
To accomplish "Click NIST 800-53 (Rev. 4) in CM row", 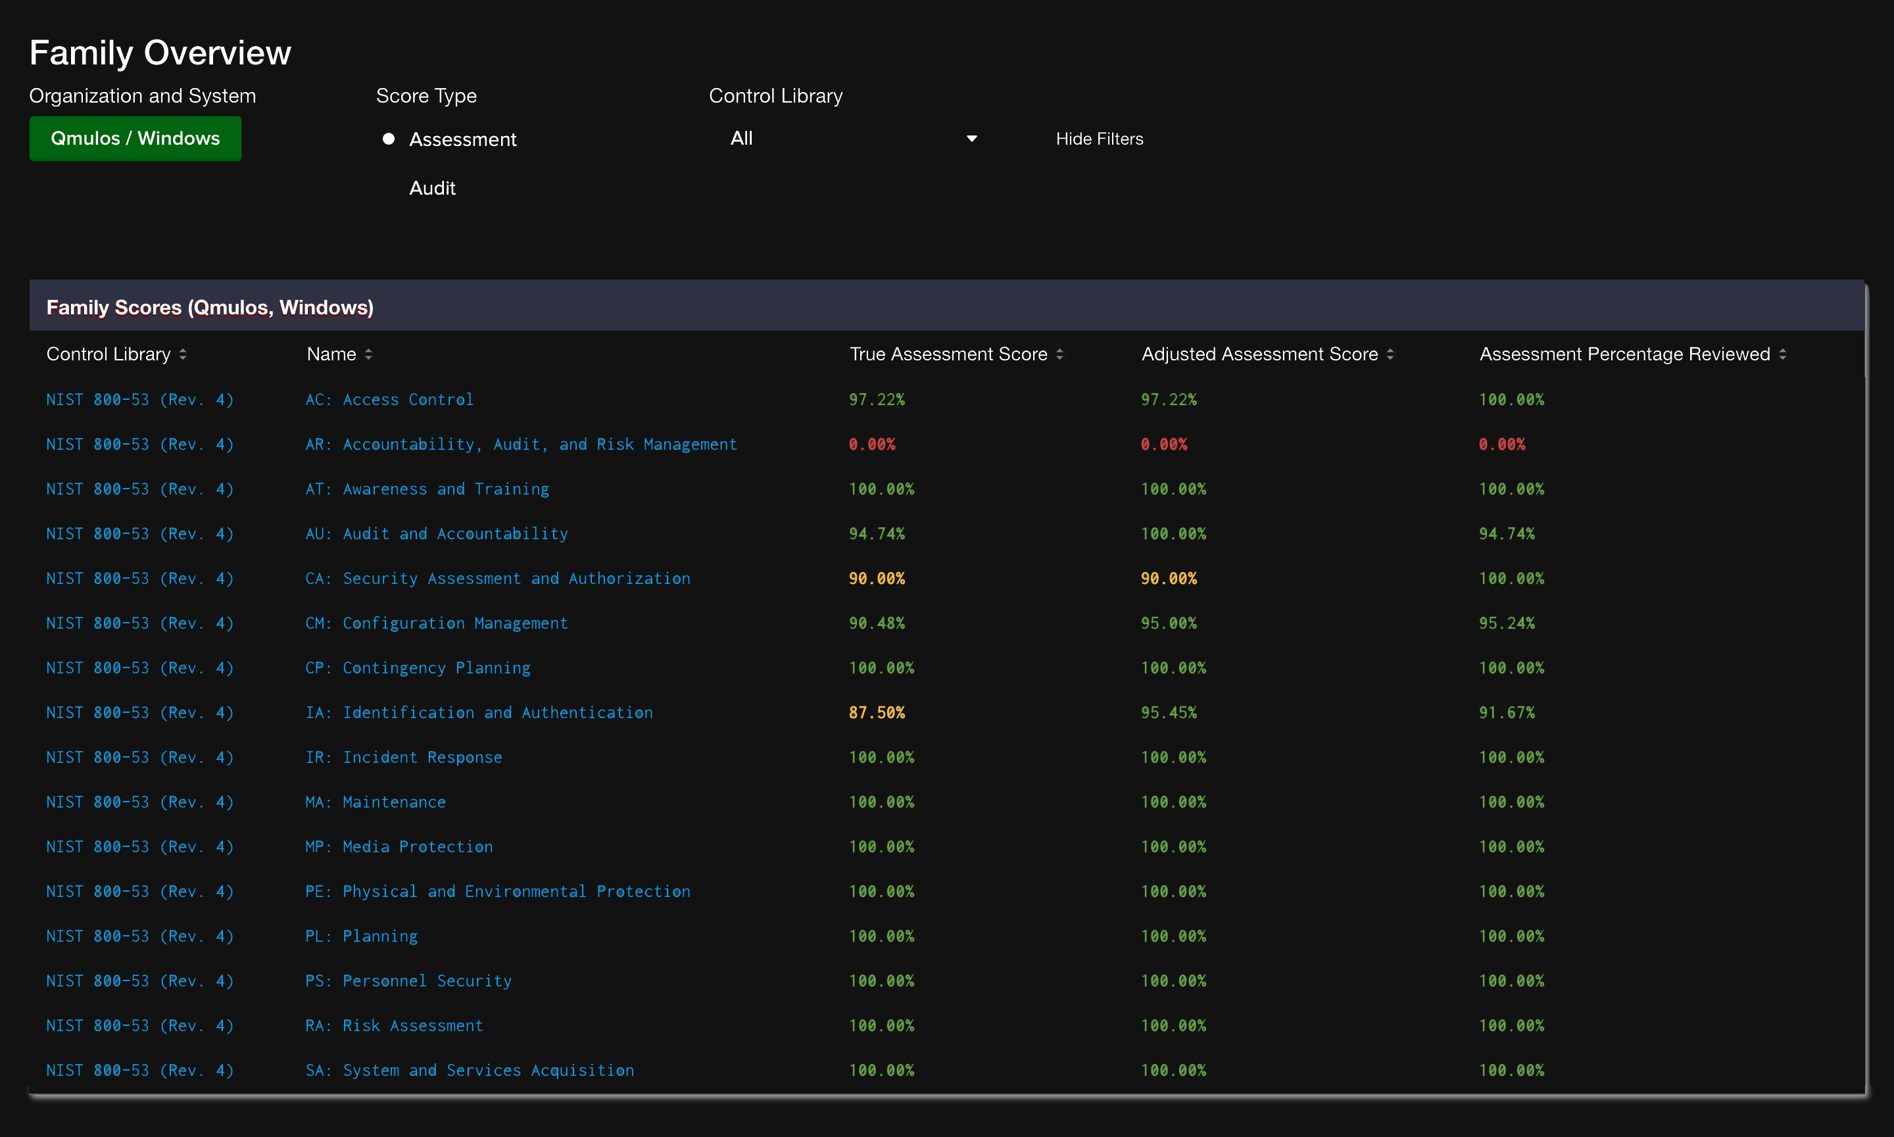I will (x=140, y=623).
